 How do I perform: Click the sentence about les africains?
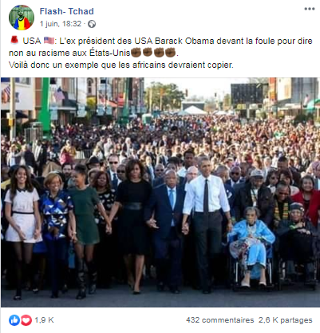(121, 65)
